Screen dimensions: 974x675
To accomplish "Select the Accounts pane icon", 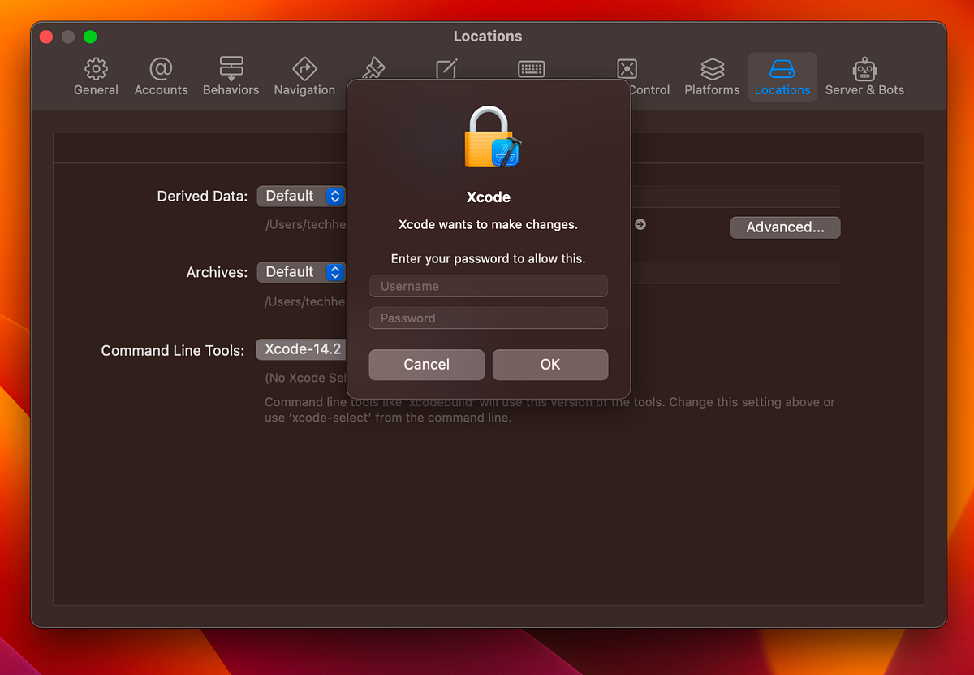I will pyautogui.click(x=161, y=76).
